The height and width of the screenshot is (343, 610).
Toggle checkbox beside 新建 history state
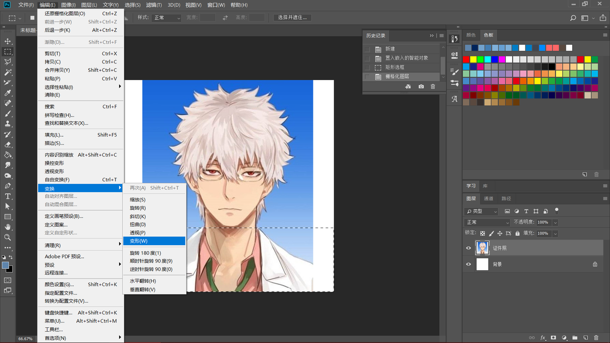point(367,49)
